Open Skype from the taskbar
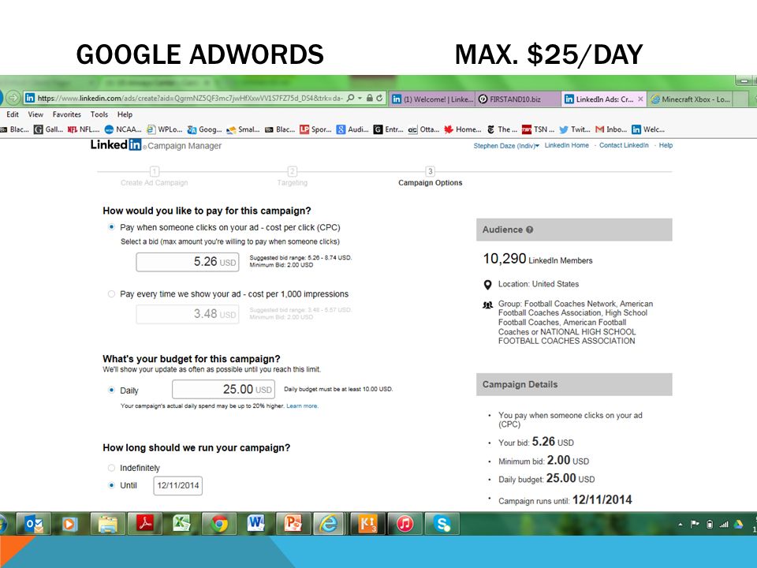 (x=442, y=524)
